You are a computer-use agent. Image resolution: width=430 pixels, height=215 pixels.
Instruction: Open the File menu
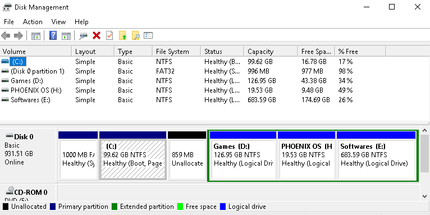pos(9,22)
